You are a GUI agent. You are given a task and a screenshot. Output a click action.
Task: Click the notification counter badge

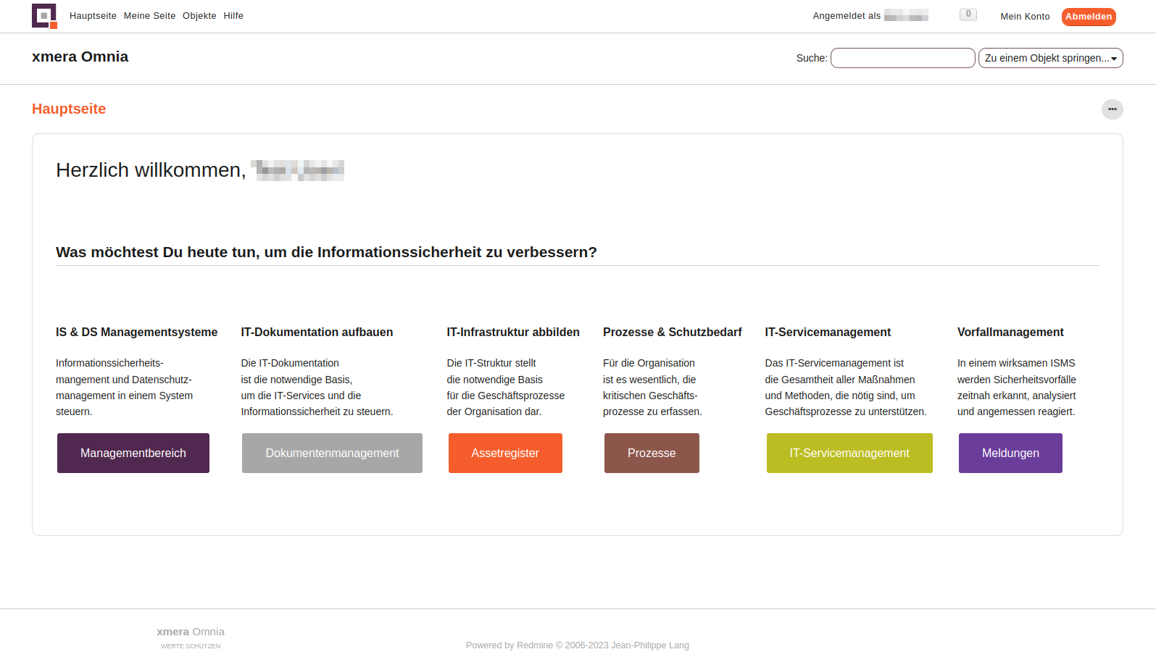(968, 14)
